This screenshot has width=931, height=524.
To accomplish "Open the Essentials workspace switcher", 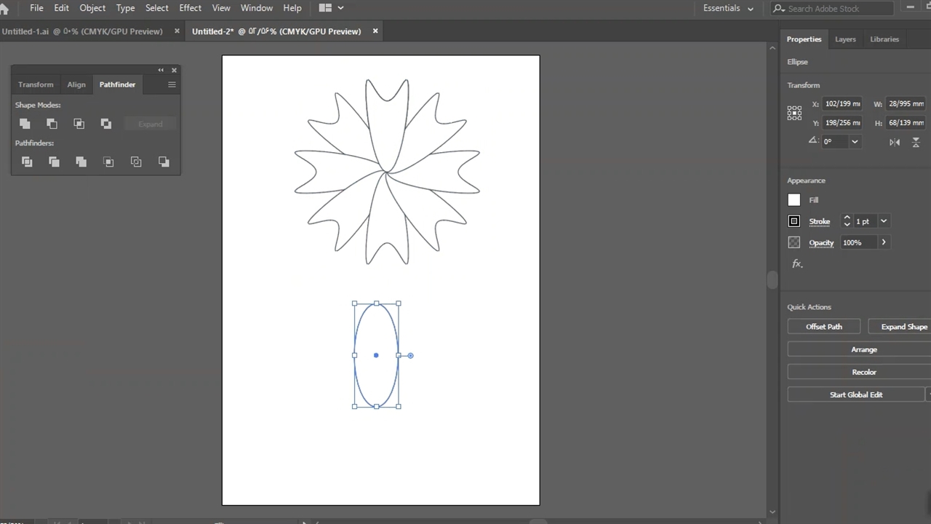I will point(728,8).
